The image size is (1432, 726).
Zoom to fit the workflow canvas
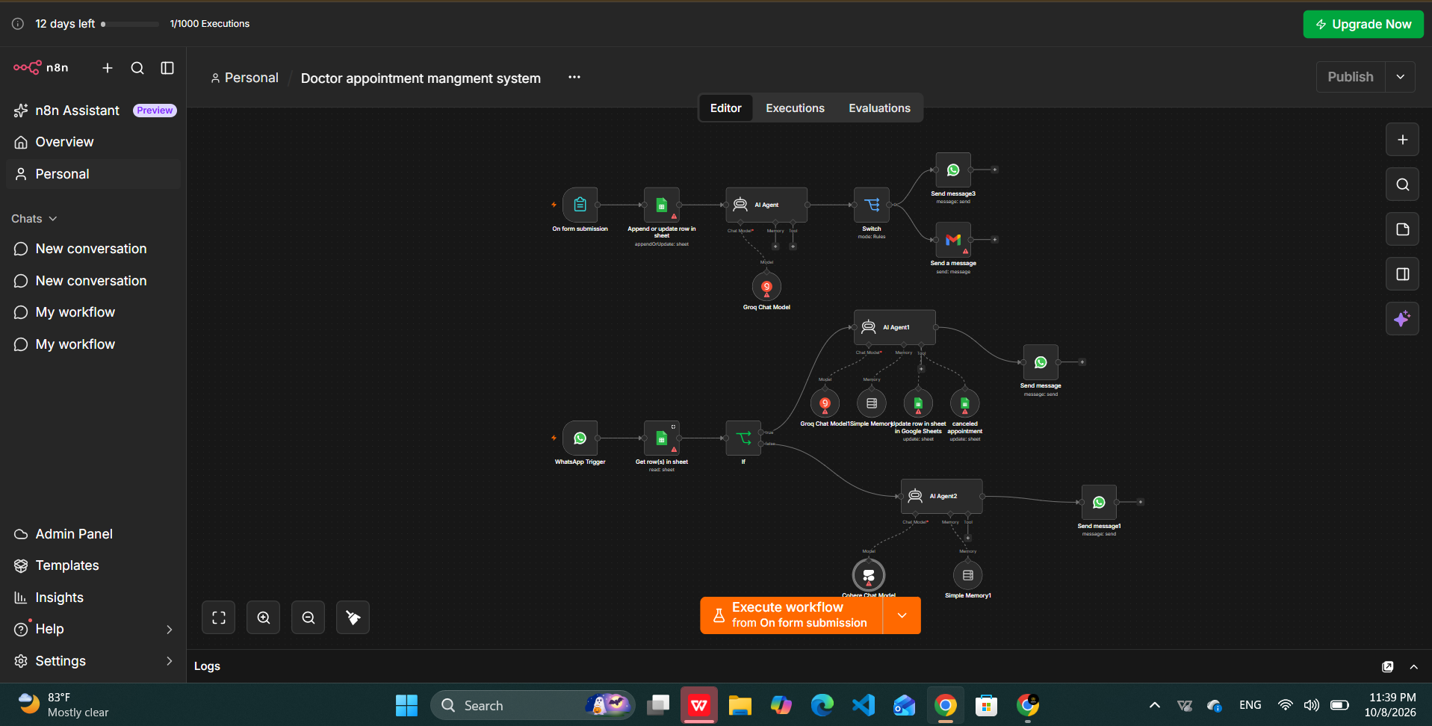[x=219, y=618]
